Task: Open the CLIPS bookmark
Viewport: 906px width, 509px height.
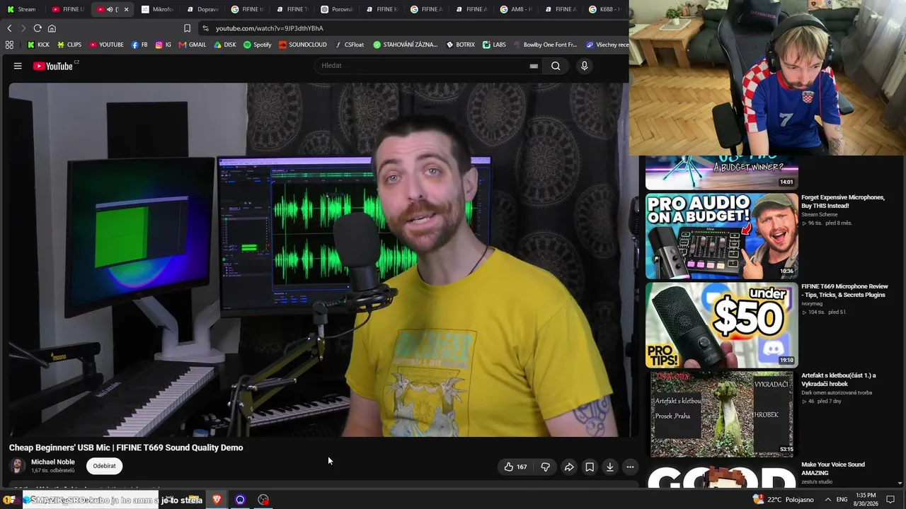Action: coord(69,45)
